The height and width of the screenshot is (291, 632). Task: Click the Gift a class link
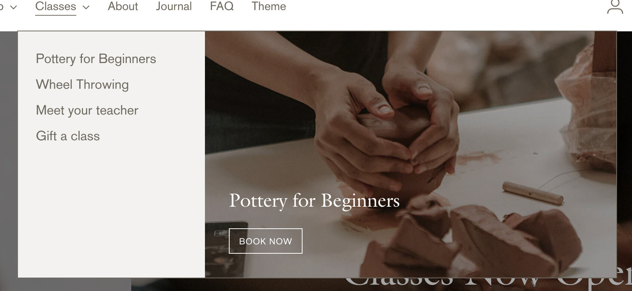point(68,136)
